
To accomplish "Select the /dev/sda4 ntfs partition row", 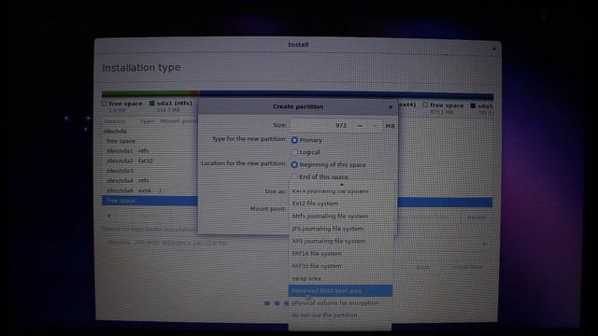I will pyautogui.click(x=149, y=180).
